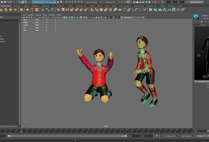This screenshot has height=142, width=209.
Task: Click the Multi-Cut knife shelf icon
Action: (135, 10)
